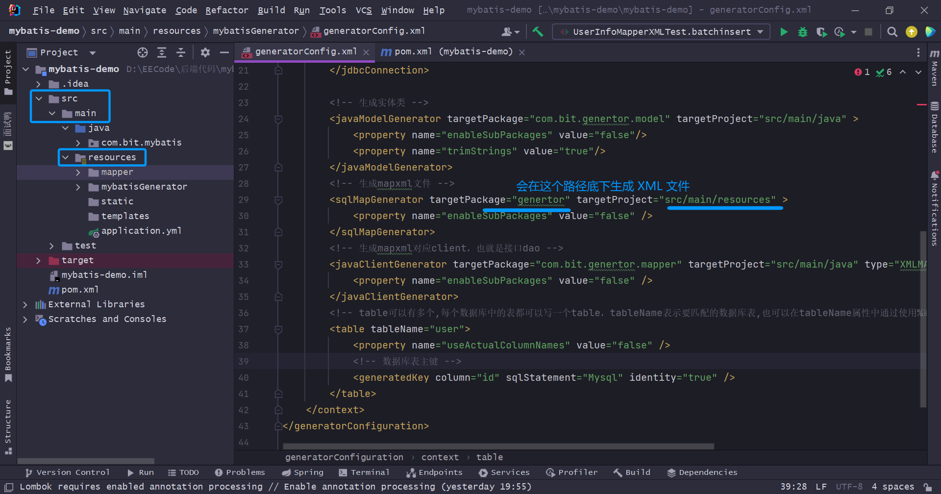
Task: Open the Notifications tool window
Action: (934, 209)
